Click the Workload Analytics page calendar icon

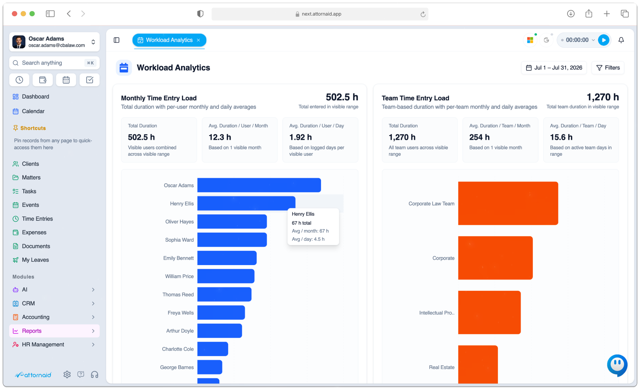124,68
